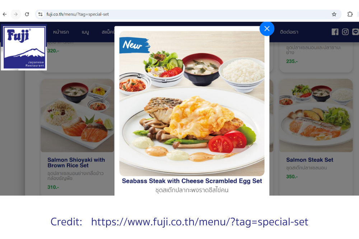Image resolution: width=359 pixels, height=239 pixels.
Task: Open the ติดต่อเรา navigation item
Action: pos(289,32)
